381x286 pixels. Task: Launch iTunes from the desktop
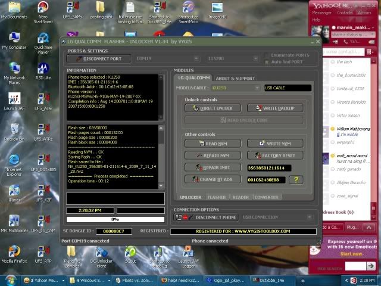14,193
